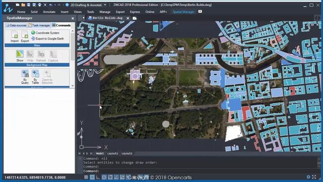Click the Zoom to Selection icon
This screenshot has height=182, width=323.
[47, 74]
